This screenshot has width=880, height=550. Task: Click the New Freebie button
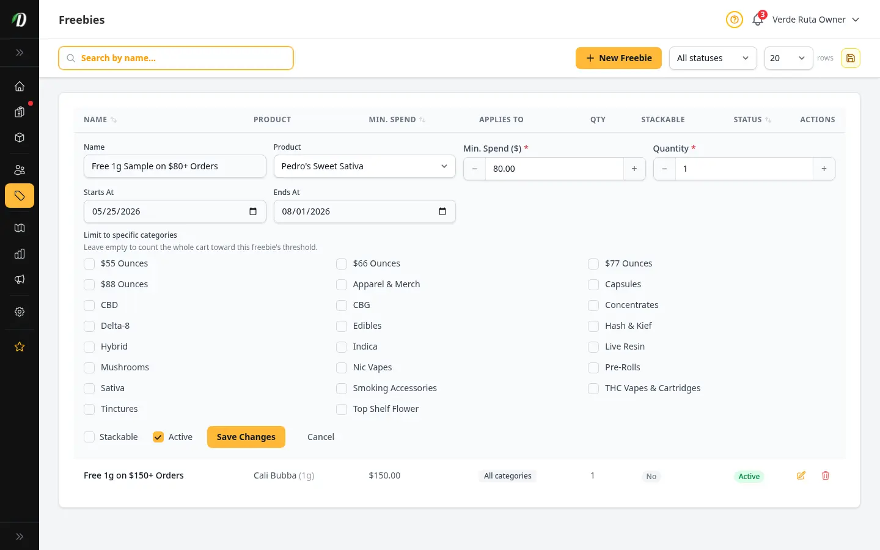[618, 58]
